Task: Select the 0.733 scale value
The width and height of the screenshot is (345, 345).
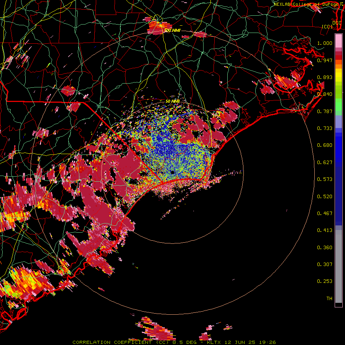Action: pyautogui.click(x=325, y=128)
